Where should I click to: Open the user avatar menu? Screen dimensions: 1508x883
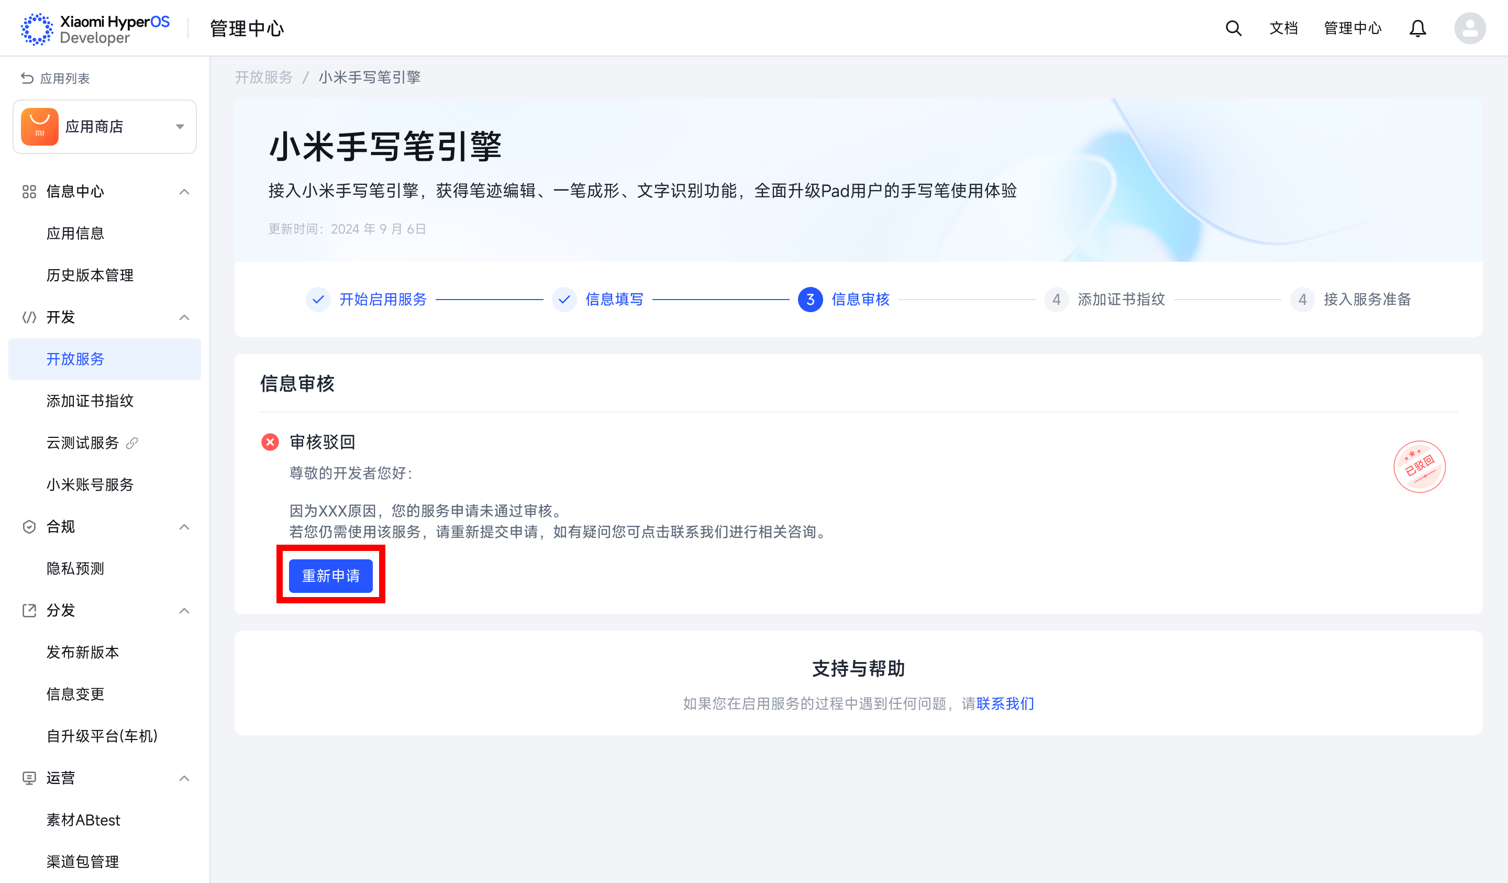pyautogui.click(x=1470, y=28)
